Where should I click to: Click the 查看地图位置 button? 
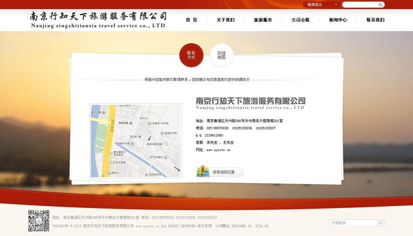pyautogui.click(x=220, y=172)
